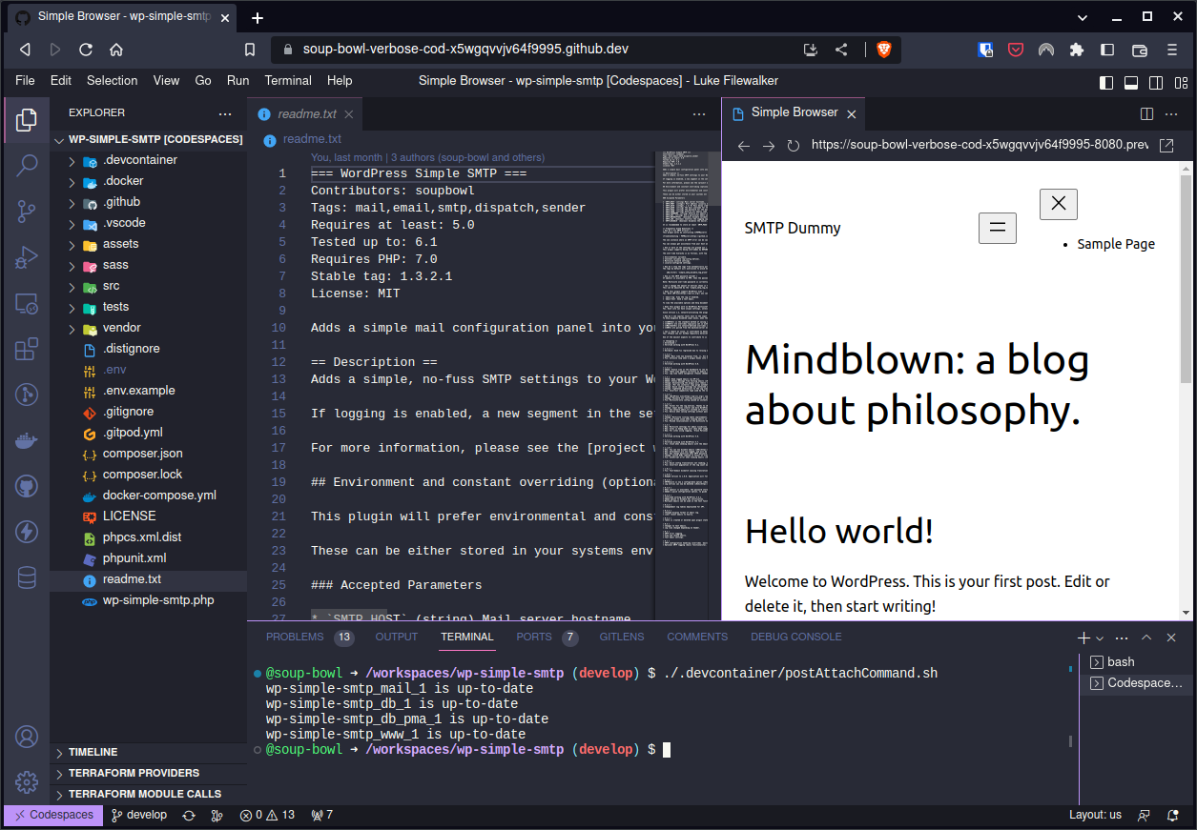The image size is (1197, 830).
Task: Open the new terminal launch profile dropdown
Action: [x=1100, y=638]
